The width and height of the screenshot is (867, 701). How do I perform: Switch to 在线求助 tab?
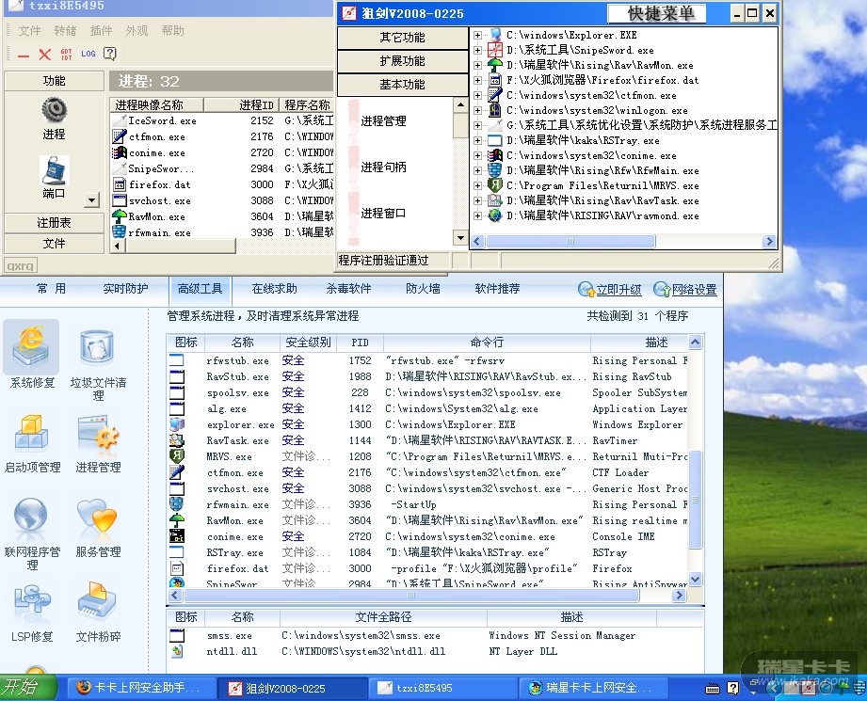274,289
